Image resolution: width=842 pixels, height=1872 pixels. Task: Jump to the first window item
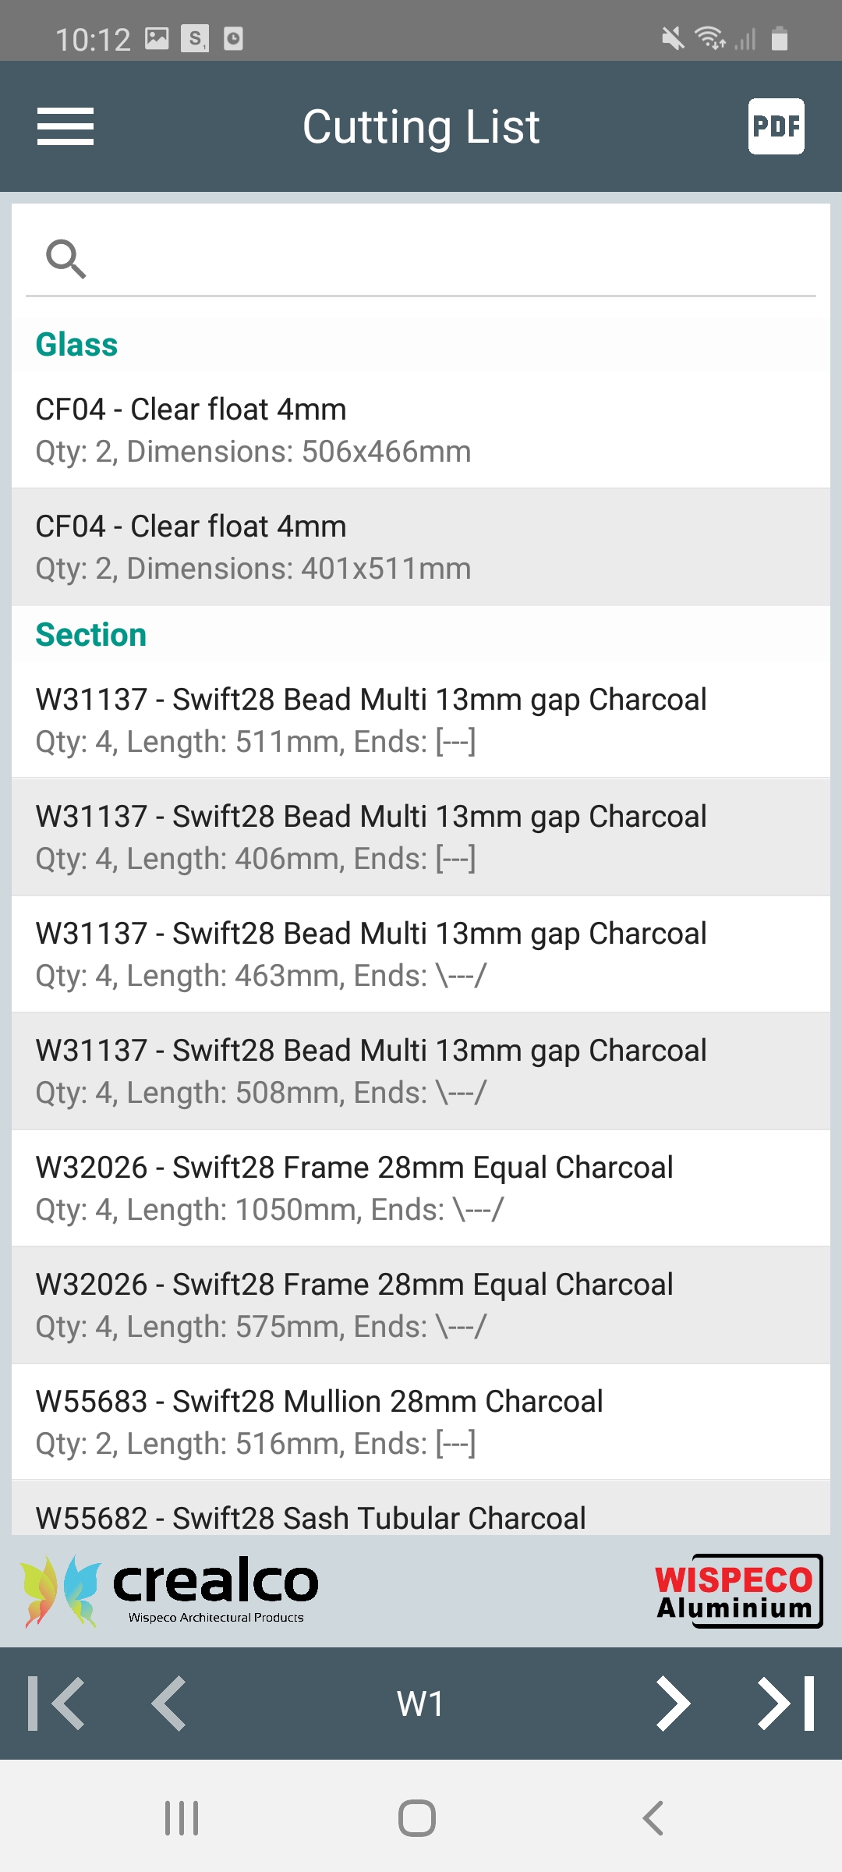point(56,1703)
